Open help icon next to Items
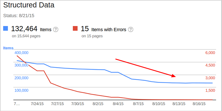 [x=56, y=30]
